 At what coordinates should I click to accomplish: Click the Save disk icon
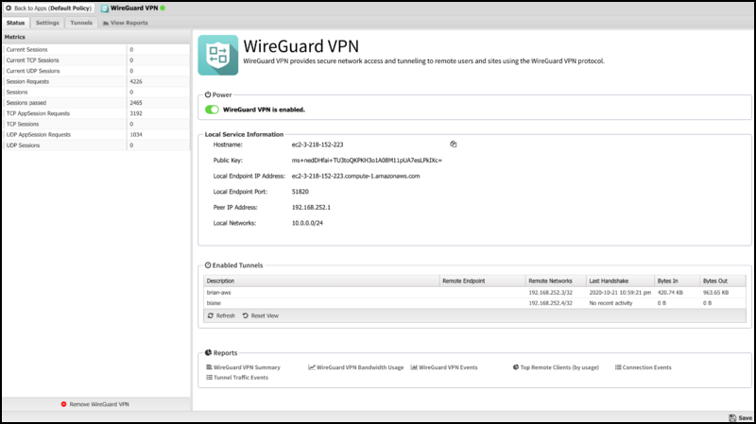pos(732,417)
